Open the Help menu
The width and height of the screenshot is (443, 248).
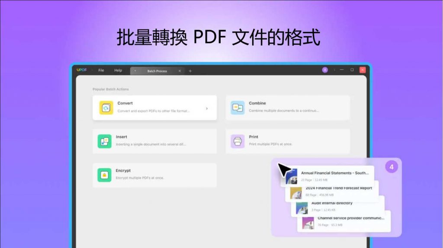click(x=118, y=70)
